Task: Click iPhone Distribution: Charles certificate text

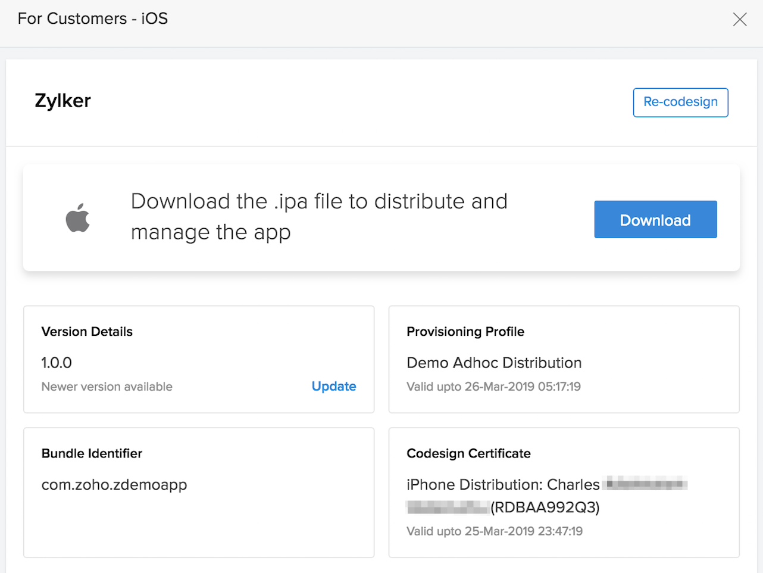Action: (x=503, y=484)
